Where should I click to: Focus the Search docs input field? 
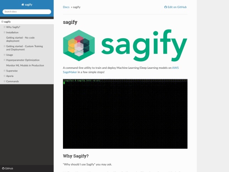click(x=27, y=12)
